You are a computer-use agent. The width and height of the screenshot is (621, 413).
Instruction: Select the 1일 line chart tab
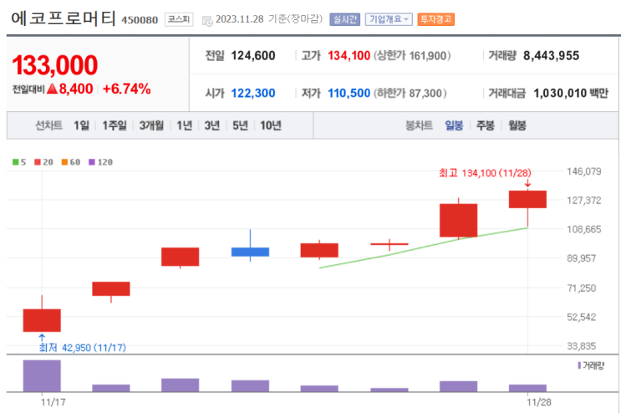pos(81,125)
